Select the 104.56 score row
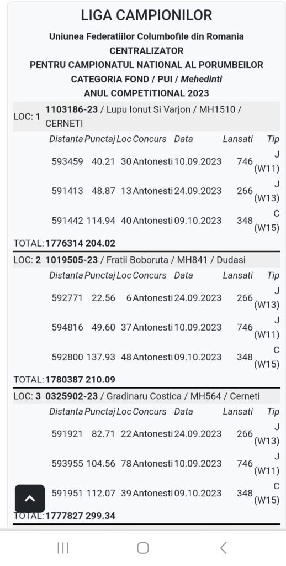 tap(165, 463)
